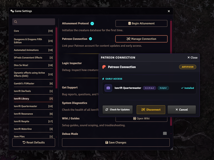Close the Patreon Connection dialog
The image size is (214, 160).
[x=192, y=57]
